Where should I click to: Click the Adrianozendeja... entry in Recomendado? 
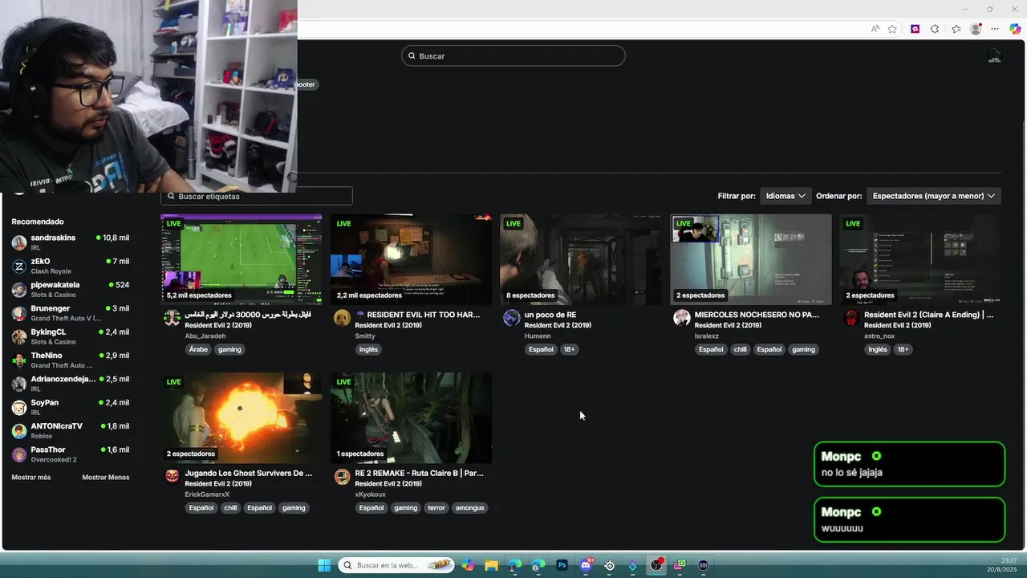[x=71, y=383]
